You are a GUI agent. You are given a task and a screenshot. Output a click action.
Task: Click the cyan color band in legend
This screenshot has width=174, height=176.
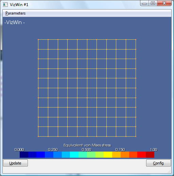tap(74, 155)
